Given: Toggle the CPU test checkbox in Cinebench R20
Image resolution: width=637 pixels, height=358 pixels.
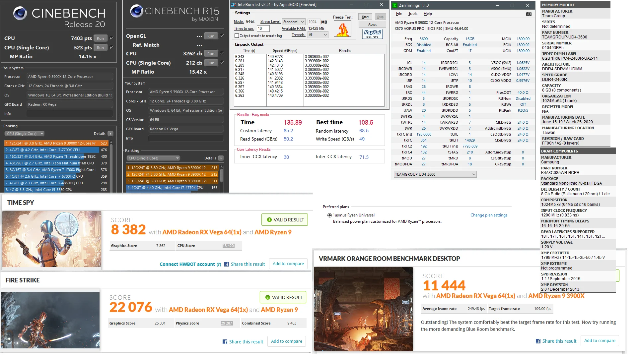Looking at the screenshot, I should click(x=111, y=38).
